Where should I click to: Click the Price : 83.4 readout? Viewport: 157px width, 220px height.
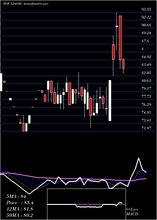pyautogui.click(x=20, y=203)
